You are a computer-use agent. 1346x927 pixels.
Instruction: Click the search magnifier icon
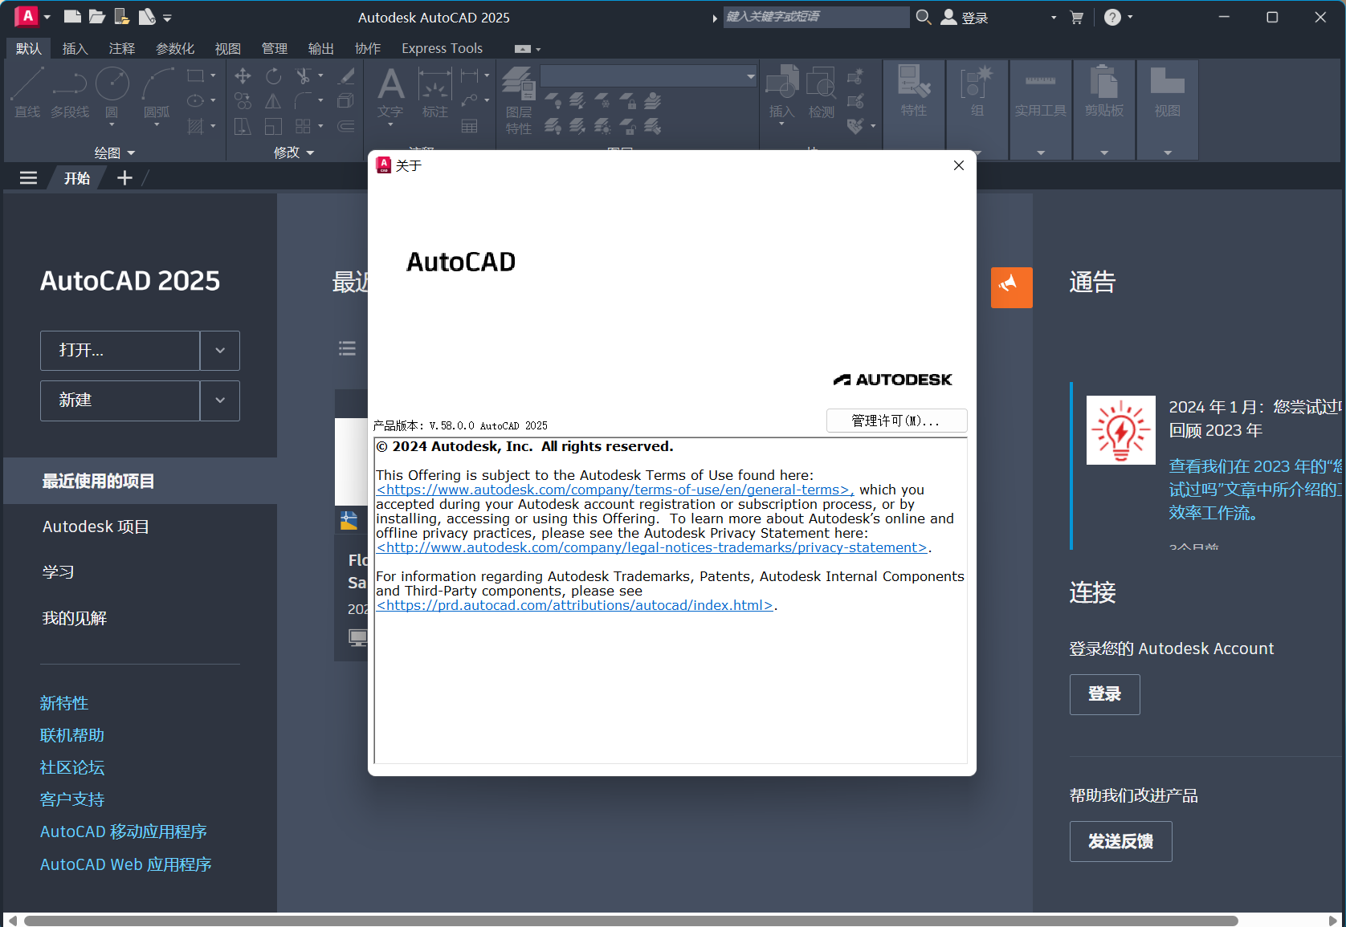pos(924,17)
